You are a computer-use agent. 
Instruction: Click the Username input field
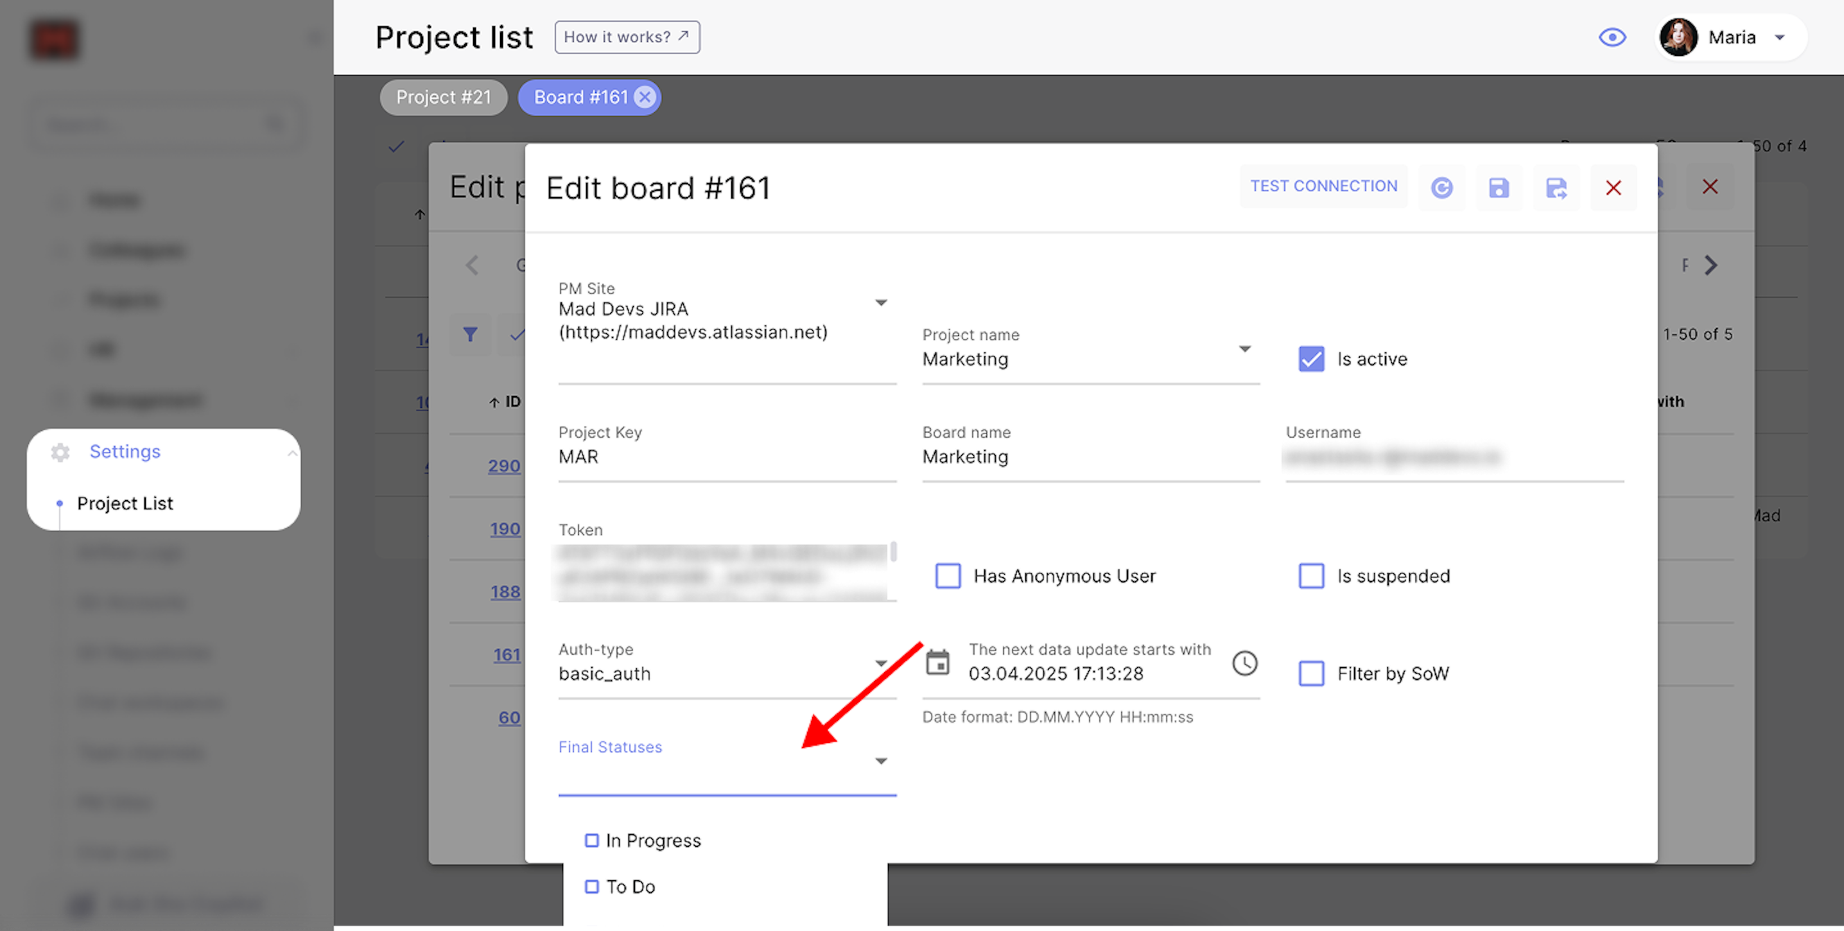[x=1454, y=457]
